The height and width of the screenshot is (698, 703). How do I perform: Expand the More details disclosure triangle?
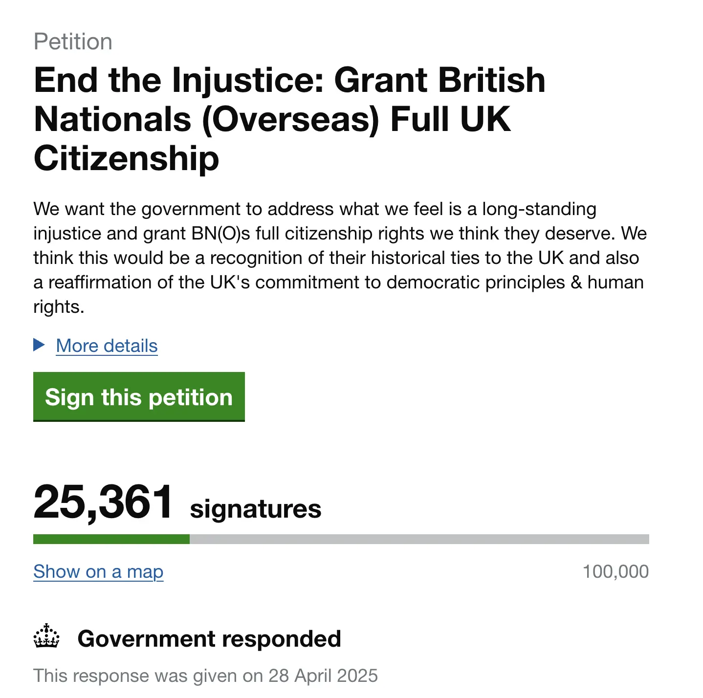coord(39,345)
